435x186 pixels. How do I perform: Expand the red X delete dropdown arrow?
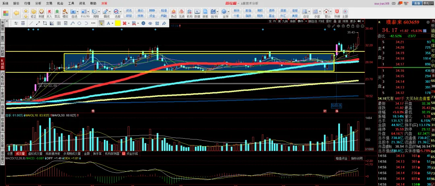(129, 24)
